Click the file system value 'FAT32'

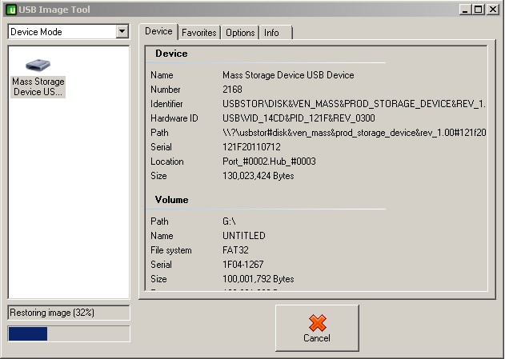[x=235, y=250]
